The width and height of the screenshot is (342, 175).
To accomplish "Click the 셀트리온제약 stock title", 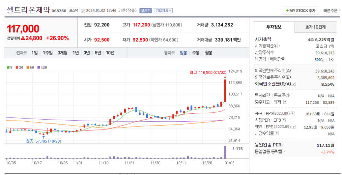I will [28, 10].
